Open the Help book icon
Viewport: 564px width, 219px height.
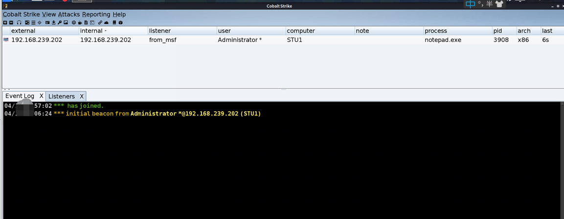[x=114, y=22]
